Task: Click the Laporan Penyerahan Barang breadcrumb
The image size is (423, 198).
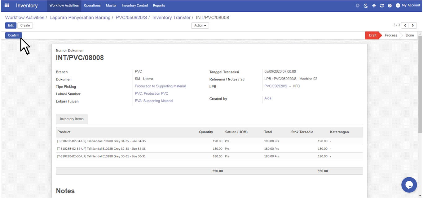Action: click(80, 18)
